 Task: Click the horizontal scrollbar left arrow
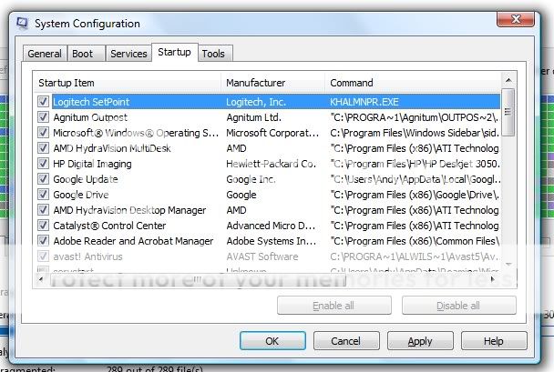tap(41, 279)
